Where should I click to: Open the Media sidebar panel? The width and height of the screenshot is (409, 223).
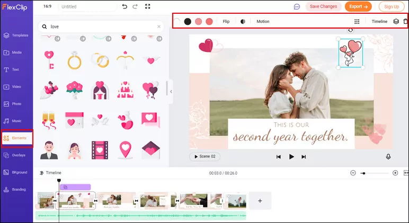coord(13,52)
